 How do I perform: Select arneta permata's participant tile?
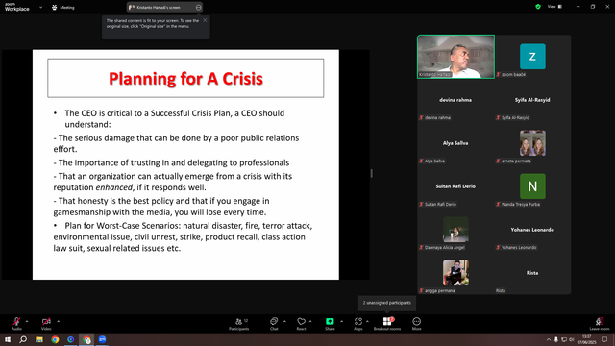pyautogui.click(x=532, y=143)
